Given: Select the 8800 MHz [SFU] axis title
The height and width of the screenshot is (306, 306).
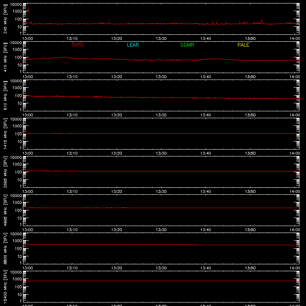Looking at the screenshot, I should [5, 248].
